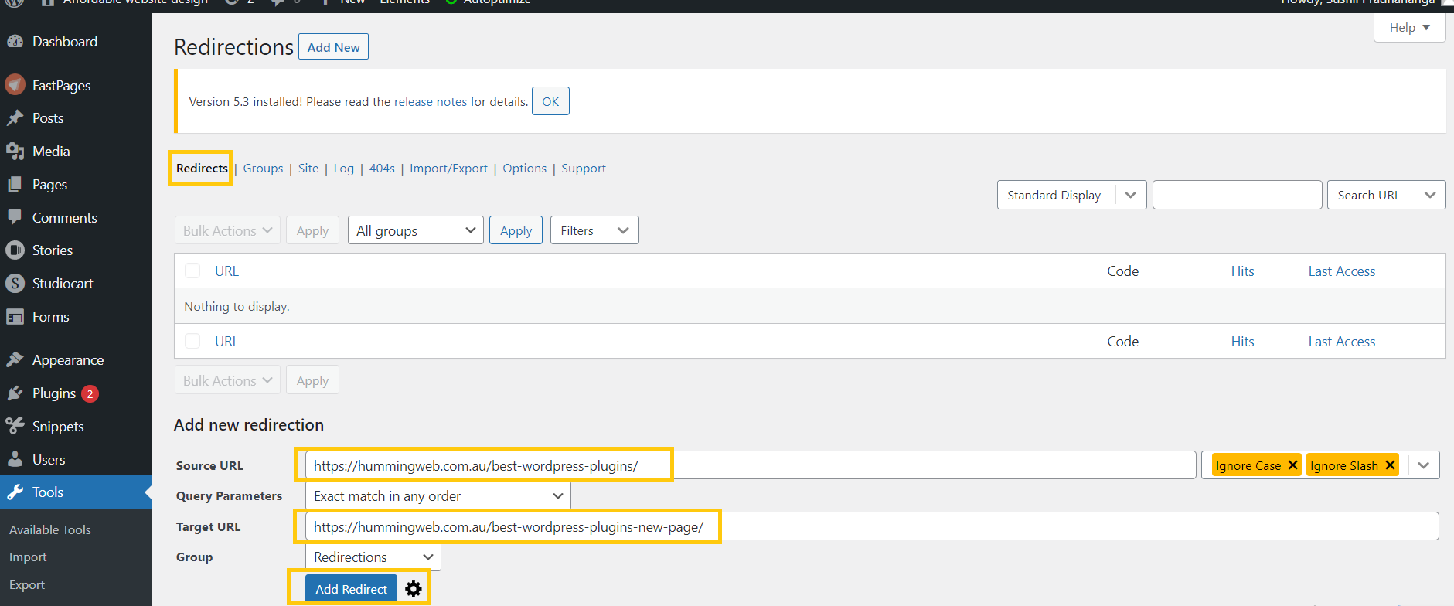This screenshot has width=1454, height=606.
Task: Check the select-all box in table header
Action: 192,271
